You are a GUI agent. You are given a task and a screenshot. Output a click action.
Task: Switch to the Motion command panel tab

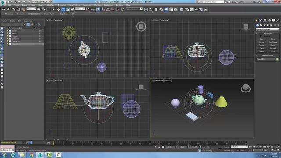click(269, 21)
